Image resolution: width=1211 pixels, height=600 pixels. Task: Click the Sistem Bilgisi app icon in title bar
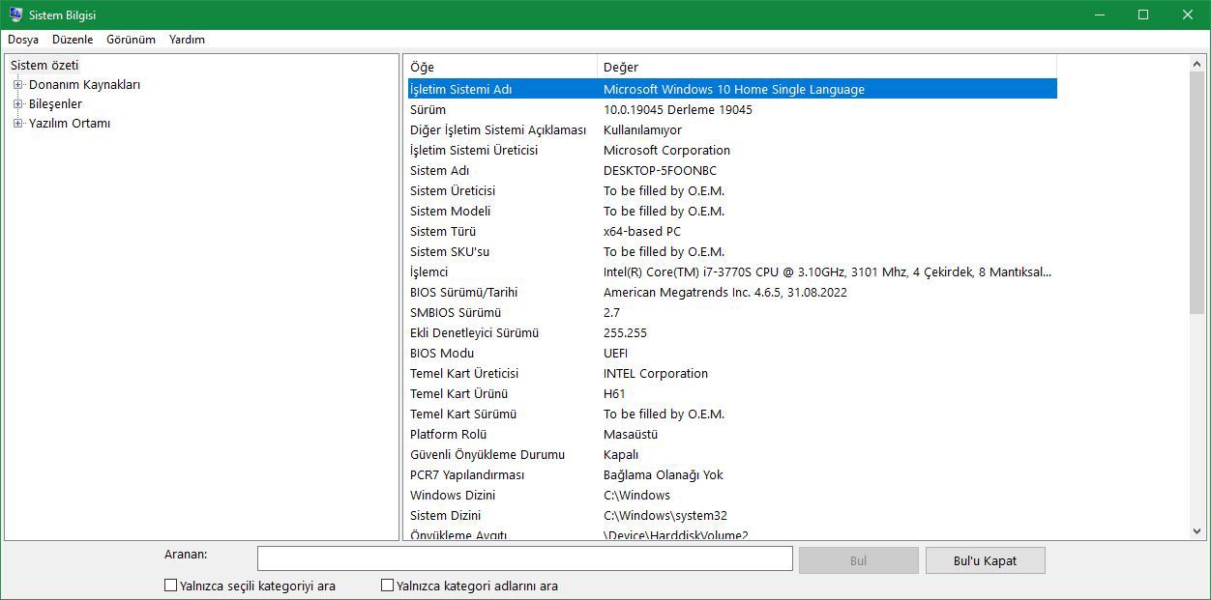15,14
